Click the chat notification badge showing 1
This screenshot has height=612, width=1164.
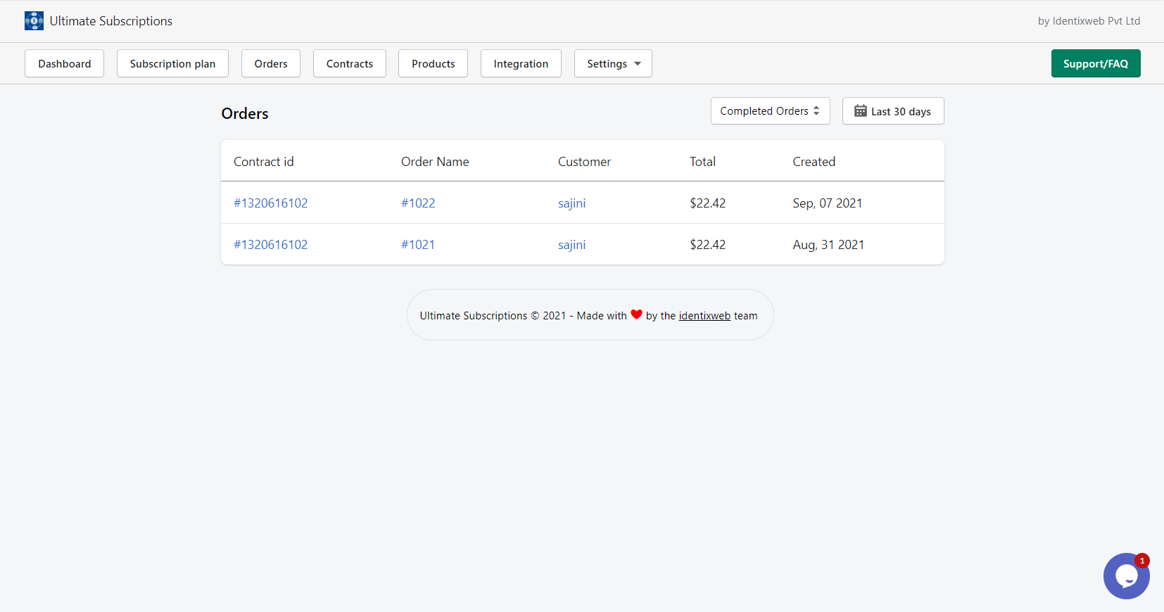pyautogui.click(x=1142, y=561)
